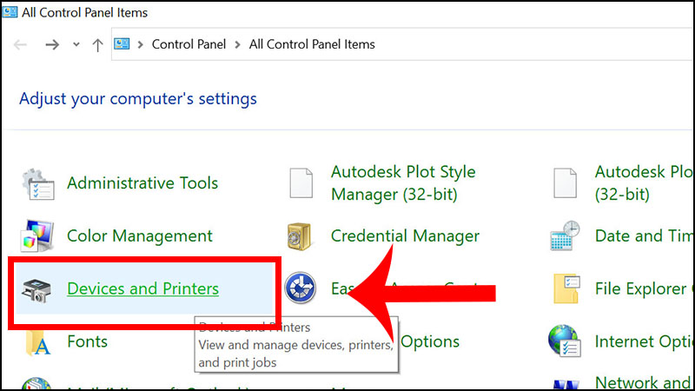The image size is (695, 391).
Task: Open Autodesk Plot Style Manager (32-bit) link
Action: pyautogui.click(x=403, y=183)
